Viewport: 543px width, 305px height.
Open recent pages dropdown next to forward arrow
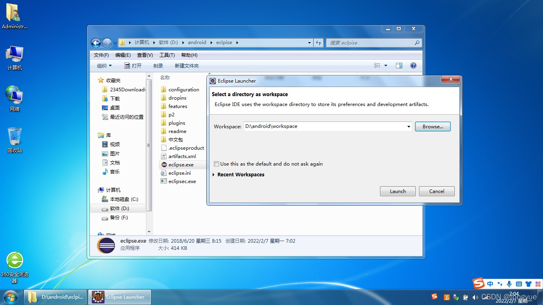click(115, 43)
